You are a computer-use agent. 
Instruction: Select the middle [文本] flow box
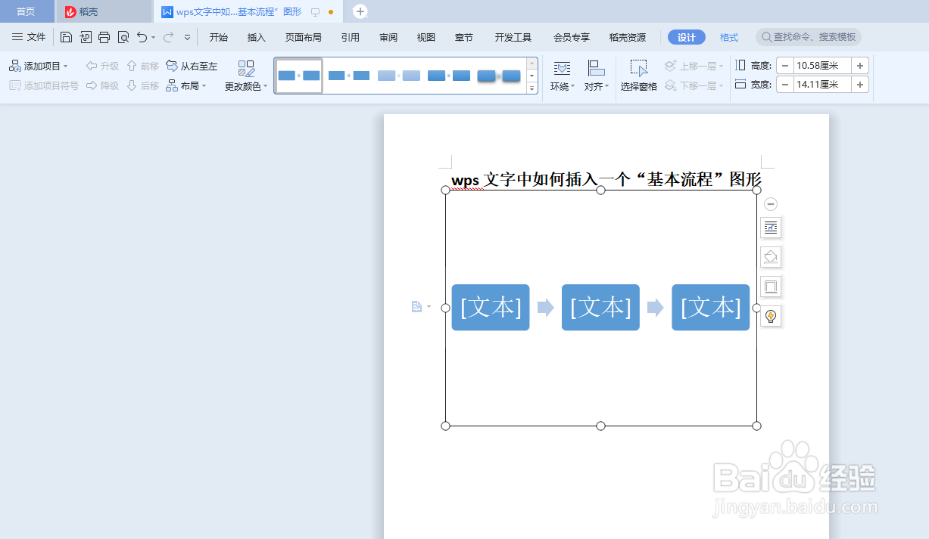tap(600, 308)
